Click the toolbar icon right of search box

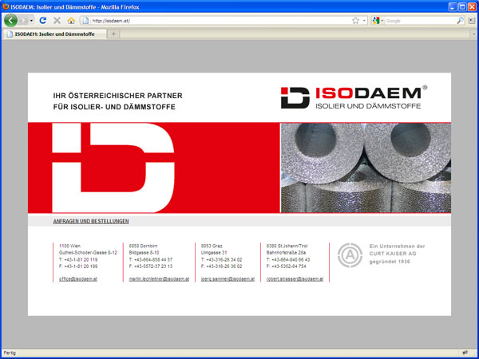(472, 21)
